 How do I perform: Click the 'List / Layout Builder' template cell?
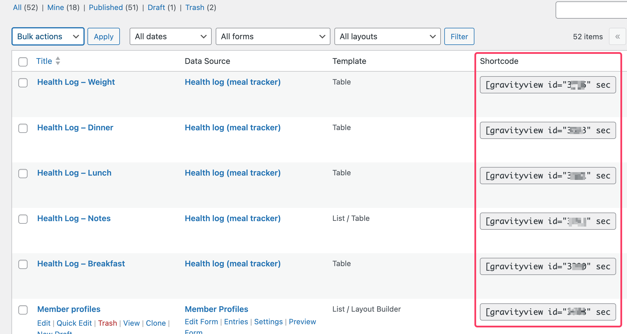point(367,309)
